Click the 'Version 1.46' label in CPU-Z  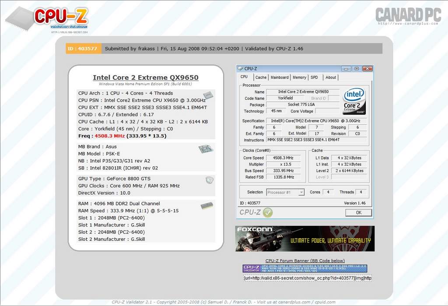pos(354,203)
